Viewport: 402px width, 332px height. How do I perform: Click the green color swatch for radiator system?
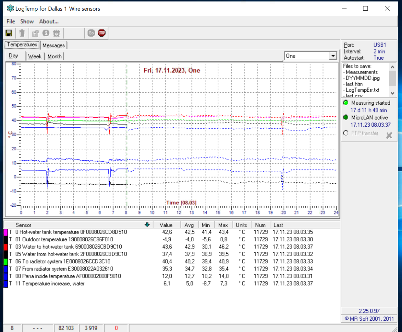[x=6, y=261]
